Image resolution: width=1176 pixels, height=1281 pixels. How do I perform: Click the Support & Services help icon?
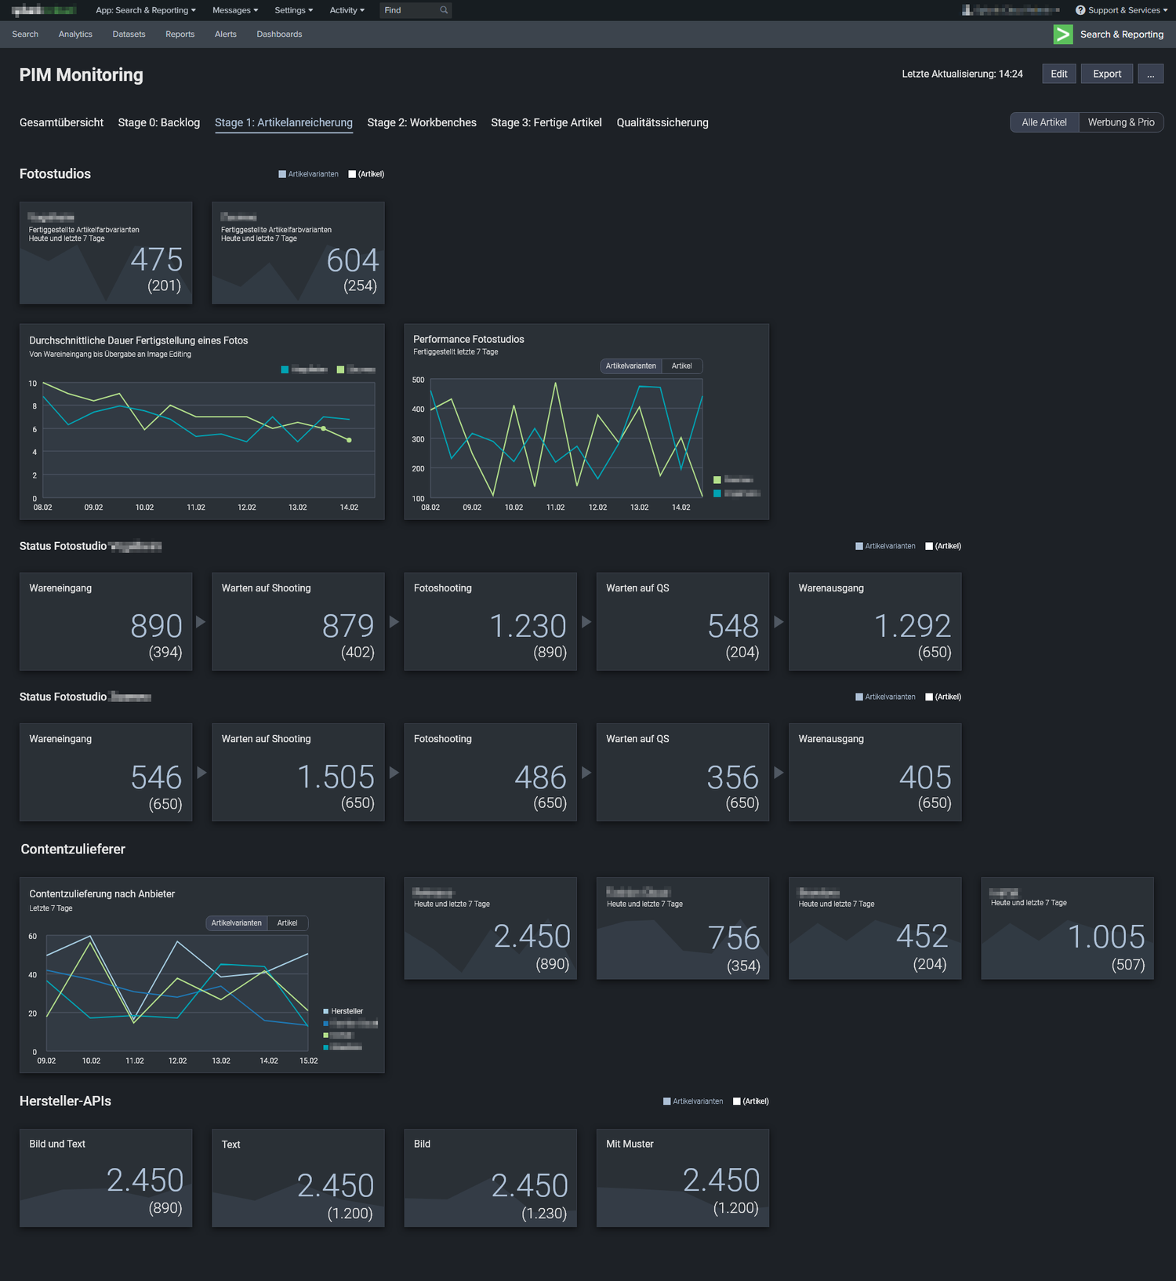pyautogui.click(x=1080, y=10)
